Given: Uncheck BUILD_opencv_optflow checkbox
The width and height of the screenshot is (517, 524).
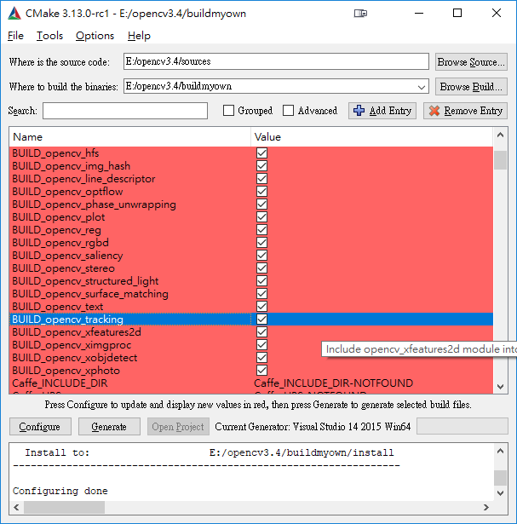Looking at the screenshot, I should 261,192.
